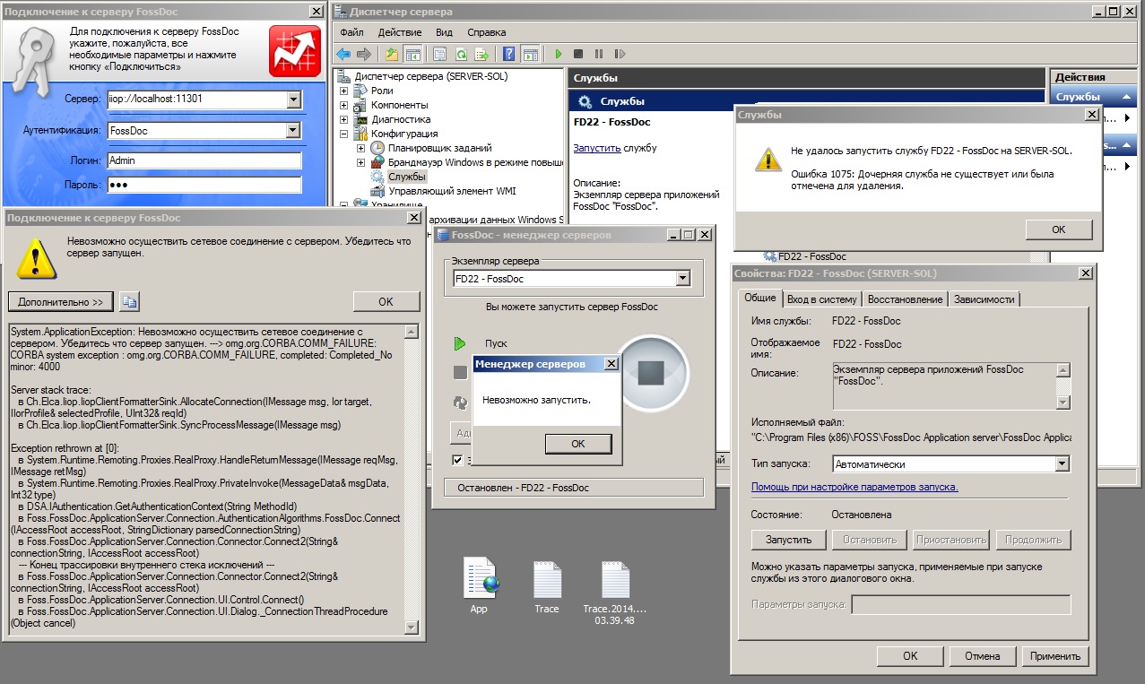Click the green refresh toolbar icon
The height and width of the screenshot is (684, 1145).
coord(461,54)
